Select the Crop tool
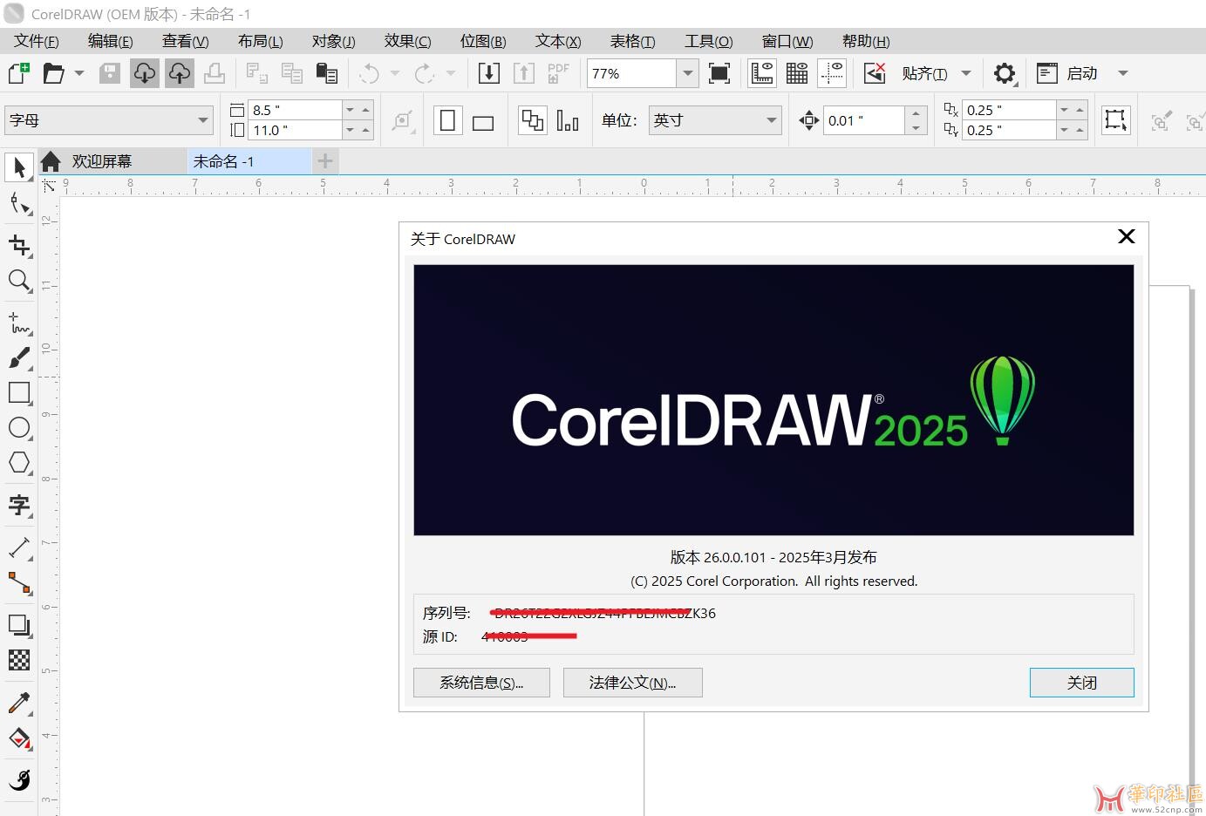Viewport: 1206px width, 816px height. pyautogui.click(x=19, y=246)
